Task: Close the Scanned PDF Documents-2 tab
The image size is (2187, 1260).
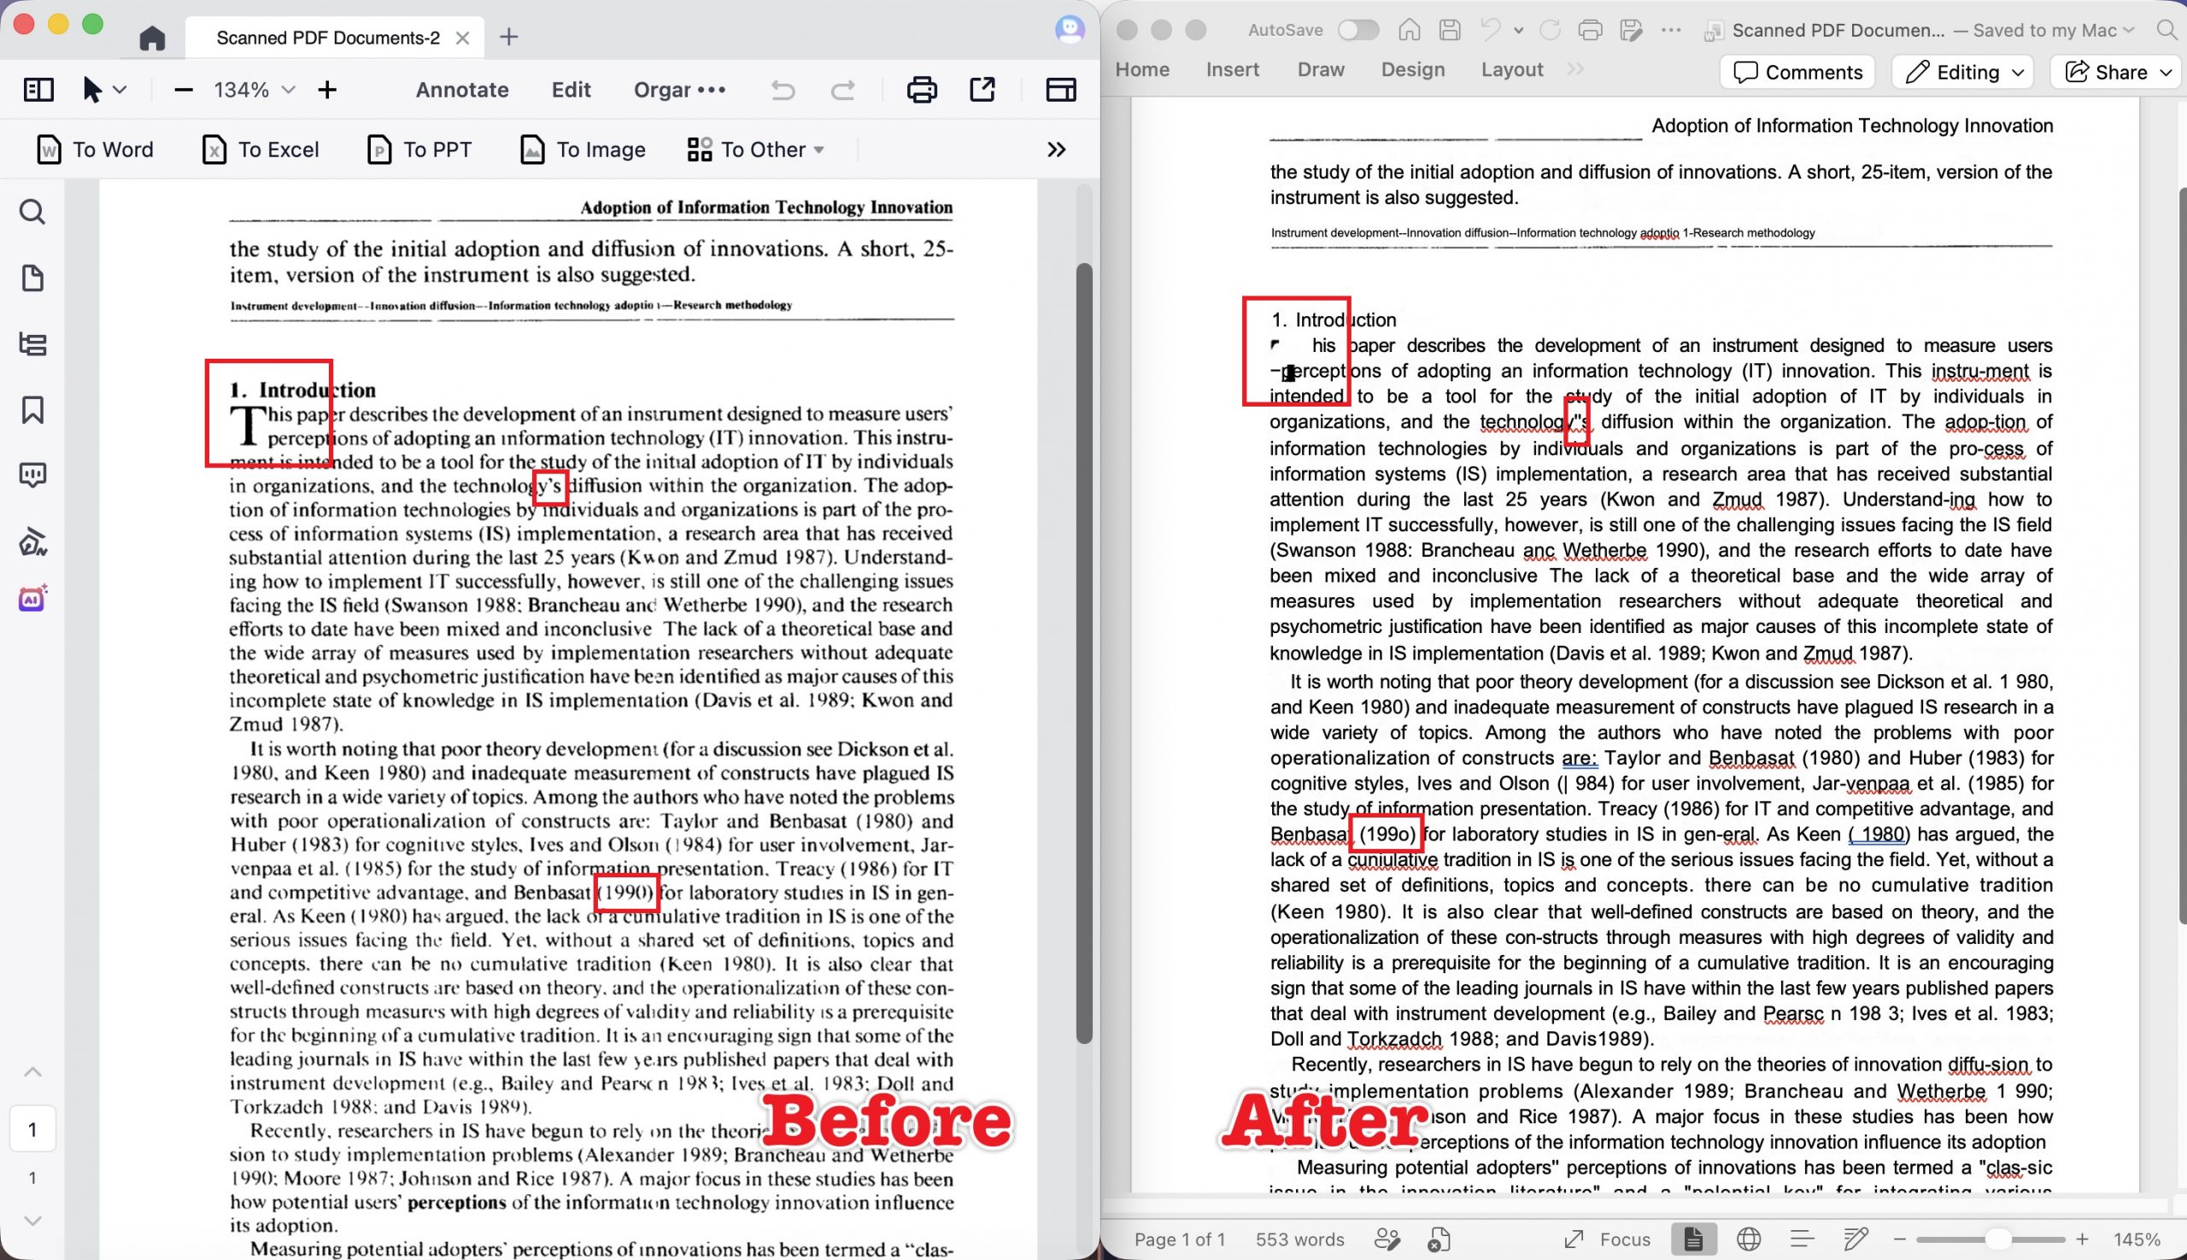Action: click(463, 38)
